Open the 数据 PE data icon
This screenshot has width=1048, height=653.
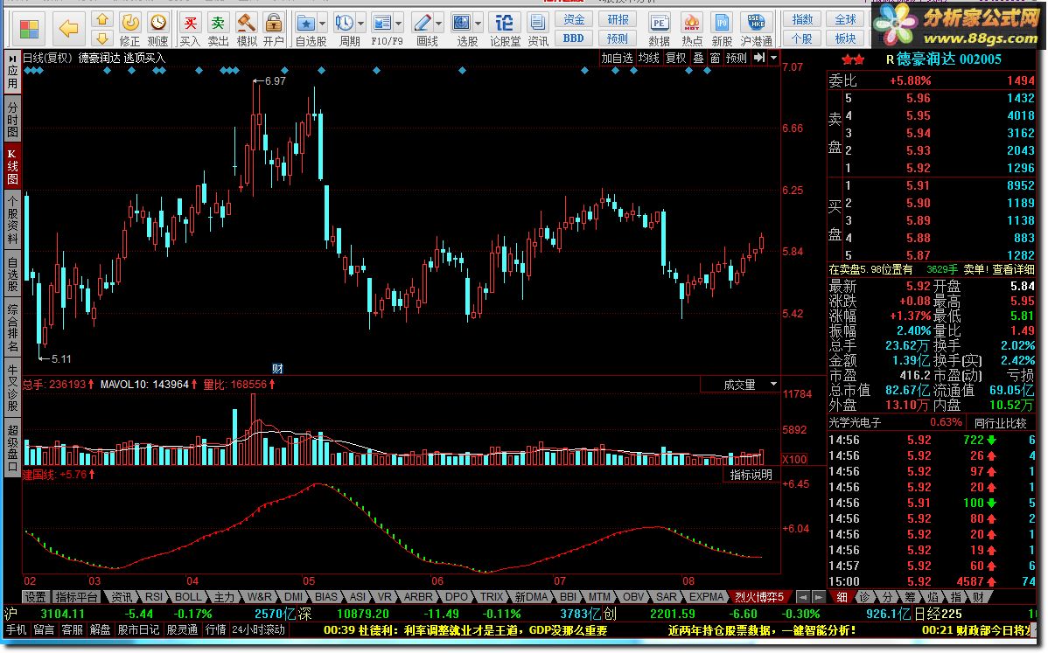[x=659, y=31]
